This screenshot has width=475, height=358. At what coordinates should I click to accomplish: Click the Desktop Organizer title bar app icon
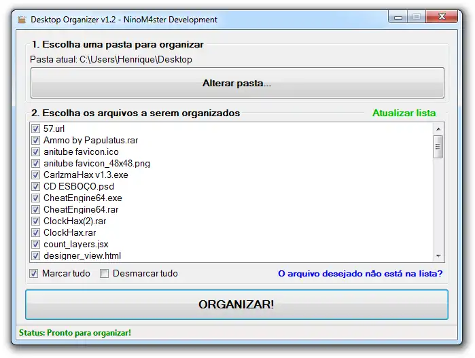coord(22,20)
